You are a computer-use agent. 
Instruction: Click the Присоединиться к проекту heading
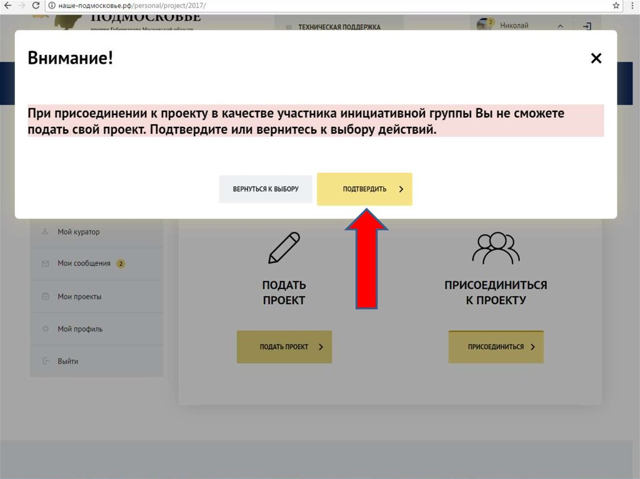496,292
